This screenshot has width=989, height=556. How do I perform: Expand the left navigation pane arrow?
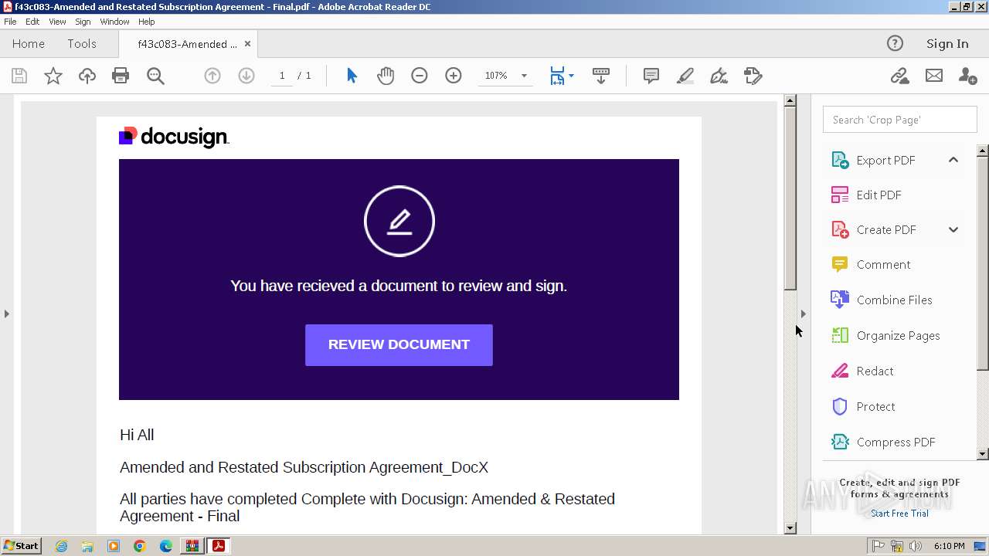[7, 314]
